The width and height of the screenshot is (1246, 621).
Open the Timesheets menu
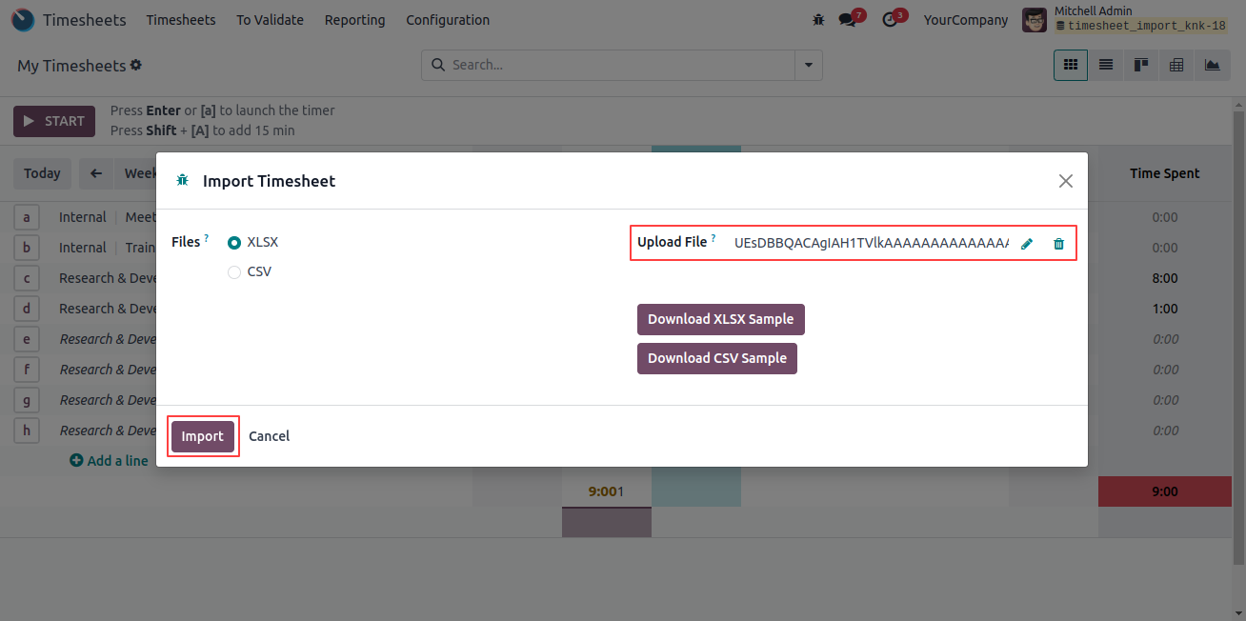coord(181,20)
